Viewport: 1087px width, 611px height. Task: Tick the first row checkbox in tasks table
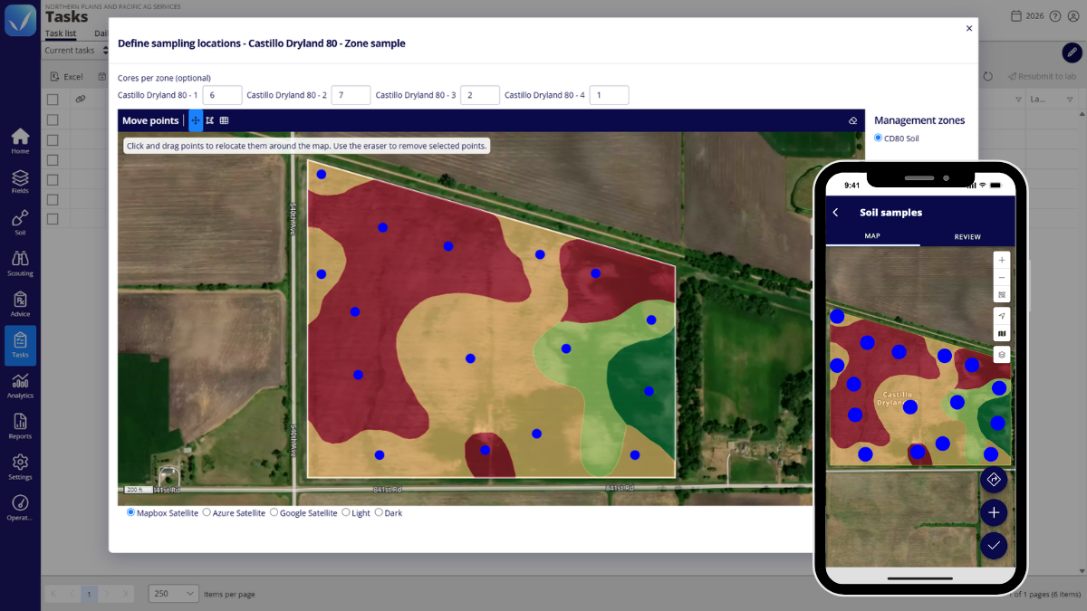(53, 119)
